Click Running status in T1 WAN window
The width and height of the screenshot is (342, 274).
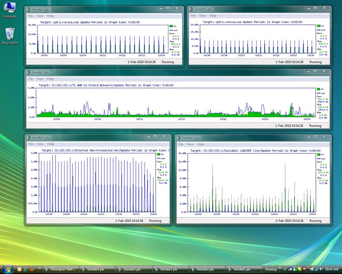315,126
